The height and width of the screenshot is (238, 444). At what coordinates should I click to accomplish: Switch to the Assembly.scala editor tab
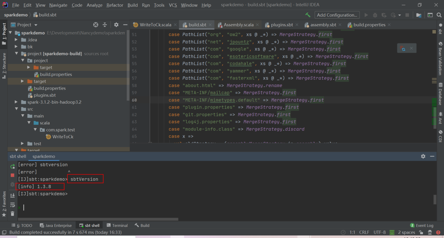pyautogui.click(x=239, y=25)
